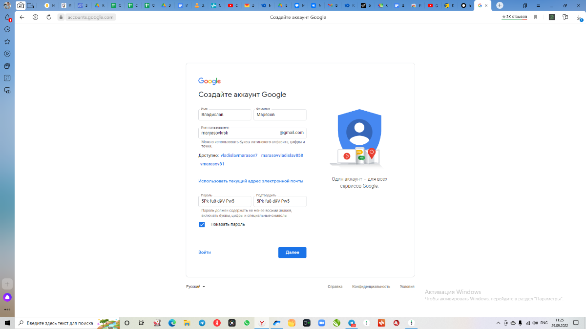Click Использовать текущий адрес электронной почты
The width and height of the screenshot is (586, 329).
tap(251, 181)
